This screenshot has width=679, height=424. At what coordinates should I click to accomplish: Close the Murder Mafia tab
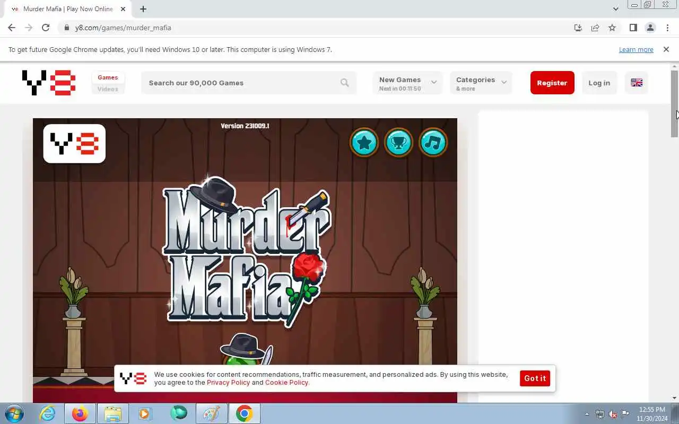pyautogui.click(x=123, y=9)
